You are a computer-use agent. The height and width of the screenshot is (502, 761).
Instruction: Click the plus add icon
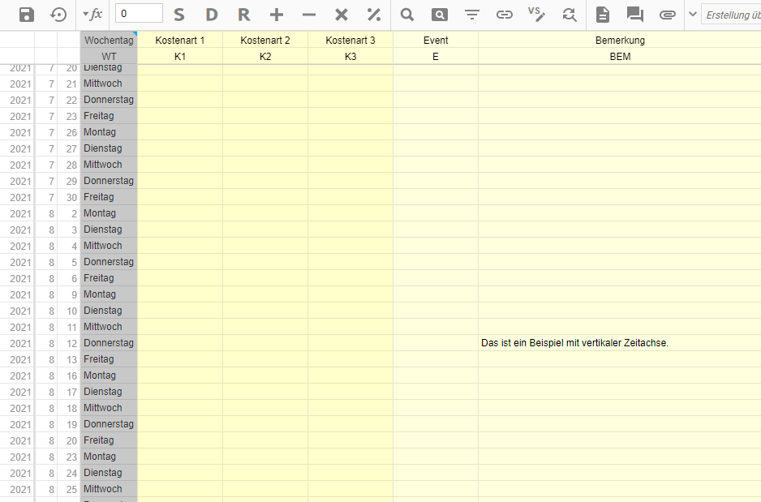277,15
